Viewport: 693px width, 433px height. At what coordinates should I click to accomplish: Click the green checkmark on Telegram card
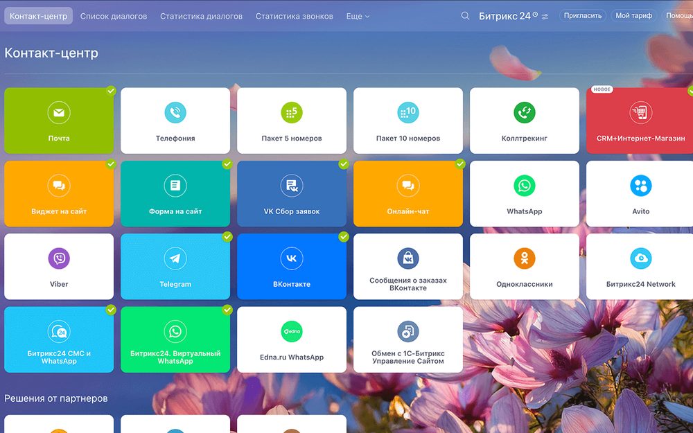coord(227,237)
